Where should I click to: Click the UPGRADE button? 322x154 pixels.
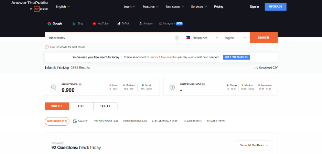275,7
